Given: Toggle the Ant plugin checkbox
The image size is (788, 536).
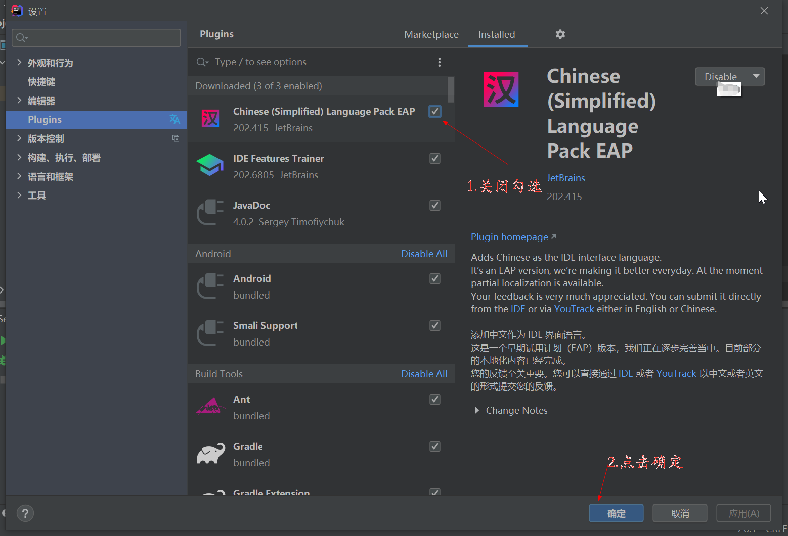Looking at the screenshot, I should point(435,399).
